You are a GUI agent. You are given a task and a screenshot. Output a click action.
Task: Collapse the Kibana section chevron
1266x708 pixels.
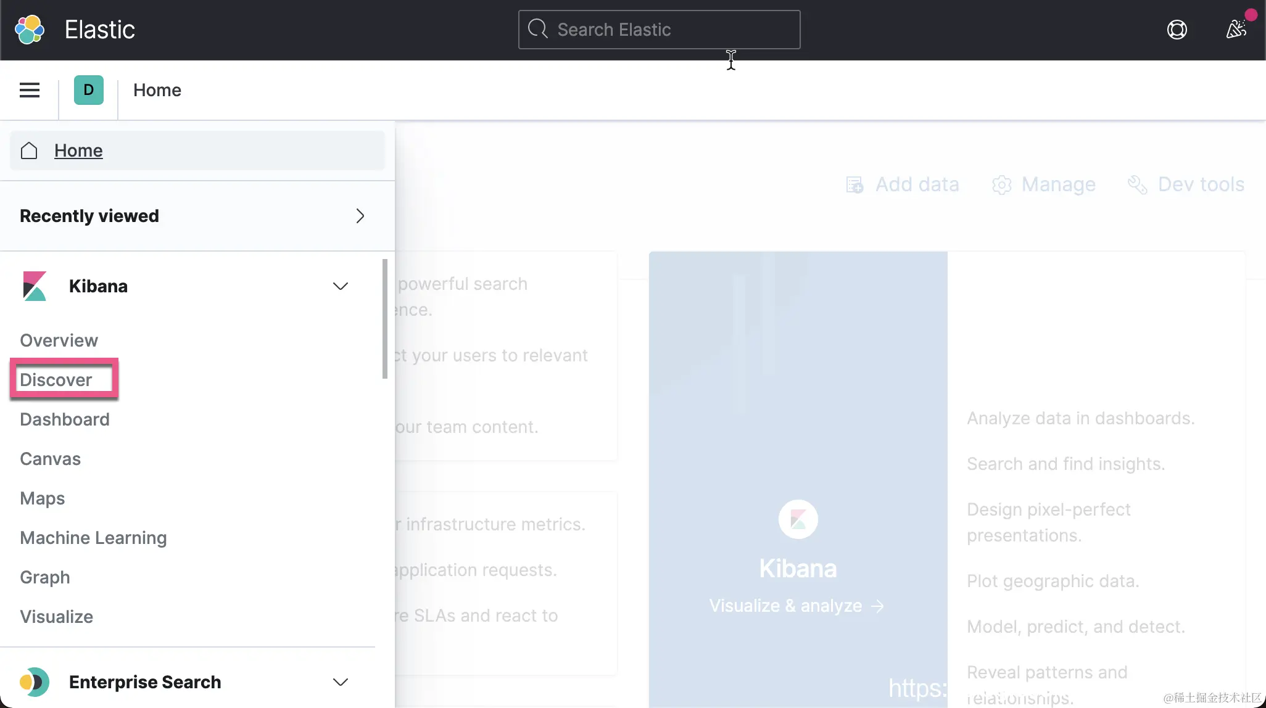pos(341,286)
